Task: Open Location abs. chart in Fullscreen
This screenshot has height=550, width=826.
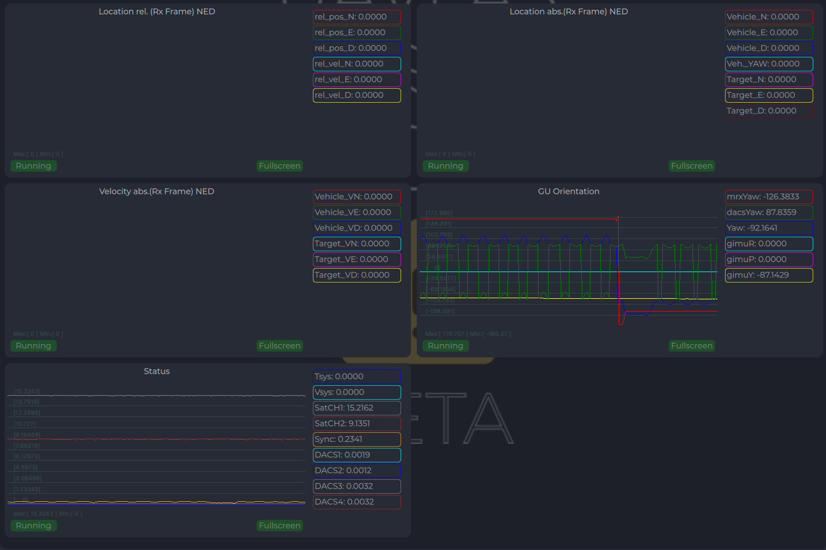Action: click(692, 166)
